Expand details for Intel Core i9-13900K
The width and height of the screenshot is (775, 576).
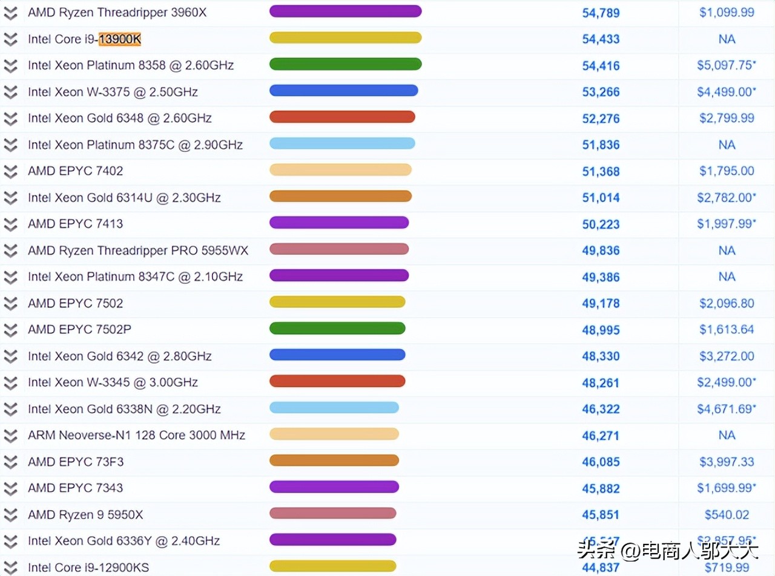[x=10, y=39]
